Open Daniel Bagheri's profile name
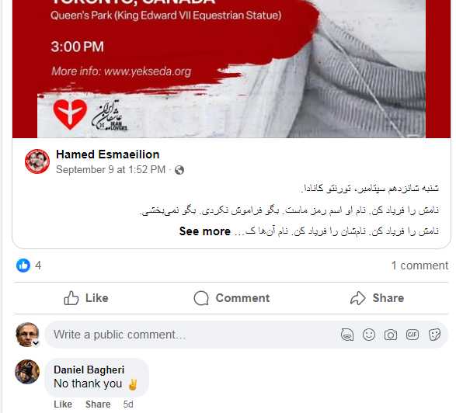The image size is (456, 413). pos(89,370)
